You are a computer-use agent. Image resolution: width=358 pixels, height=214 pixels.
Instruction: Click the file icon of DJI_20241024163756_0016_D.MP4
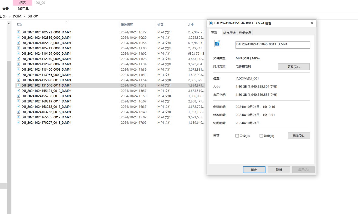pyautogui.click(x=18, y=112)
